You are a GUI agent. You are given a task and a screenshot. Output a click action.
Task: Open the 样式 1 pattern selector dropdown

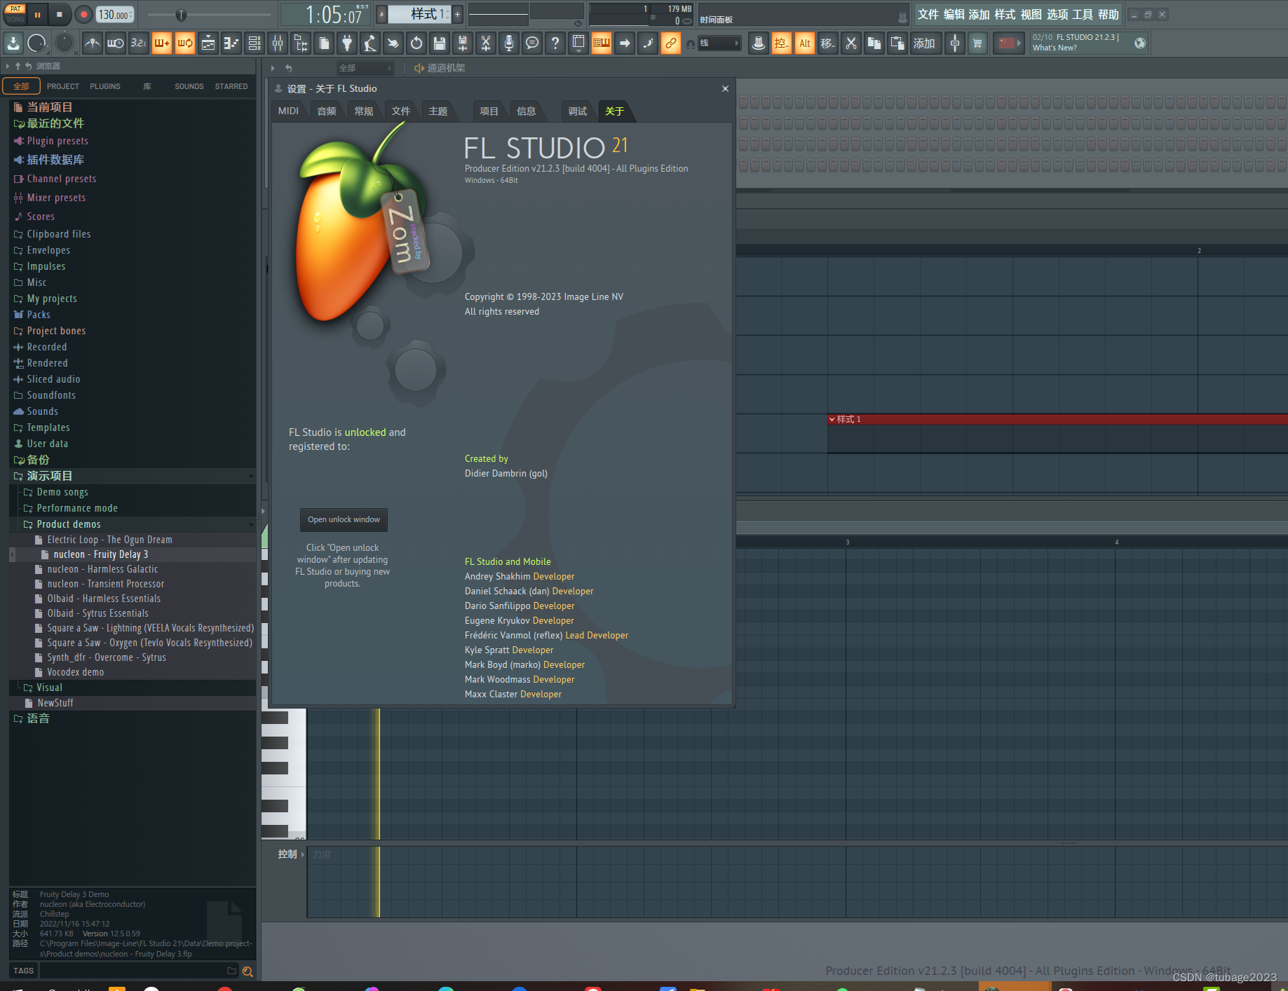[x=419, y=14]
